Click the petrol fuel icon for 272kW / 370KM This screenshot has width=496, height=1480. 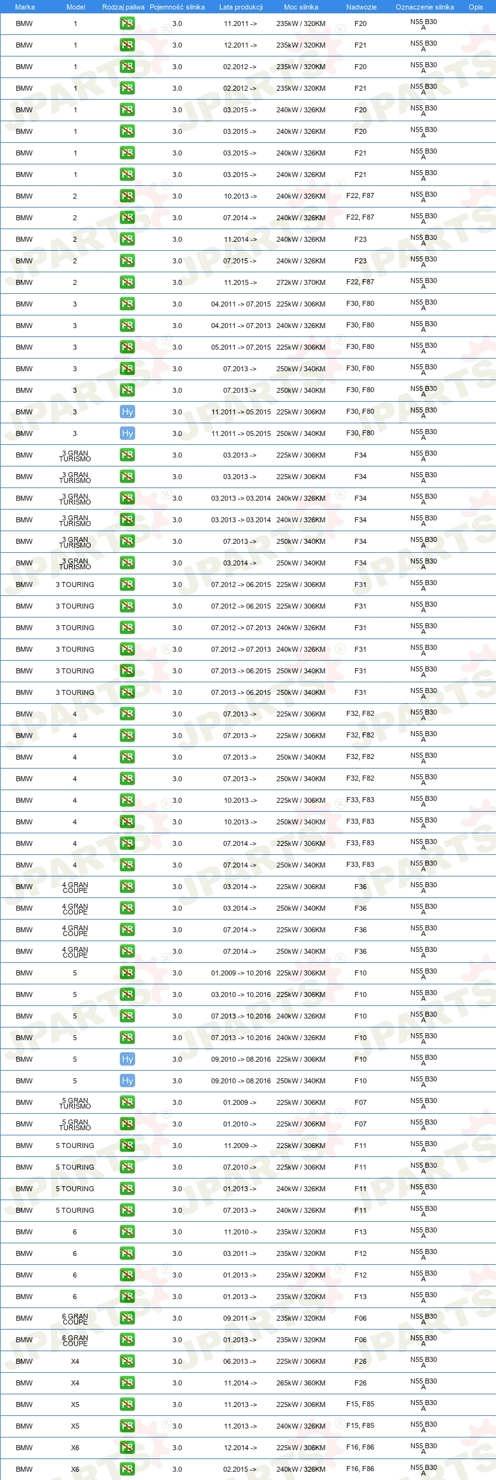(127, 282)
